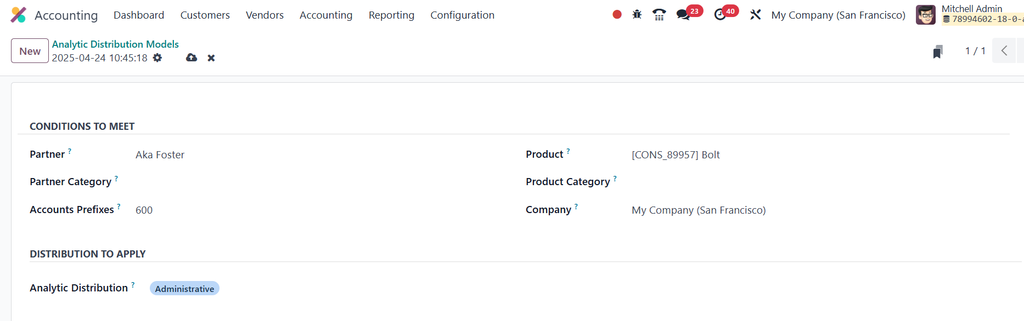The image size is (1024, 321).
Task: Save record with cloud upload icon
Action: tap(192, 58)
